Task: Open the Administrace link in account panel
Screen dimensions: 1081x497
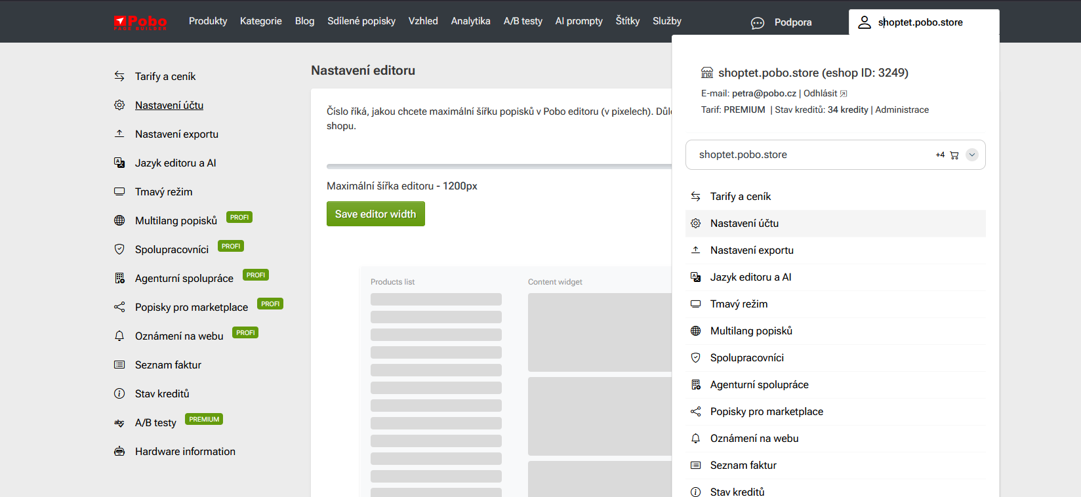Action: tap(902, 109)
